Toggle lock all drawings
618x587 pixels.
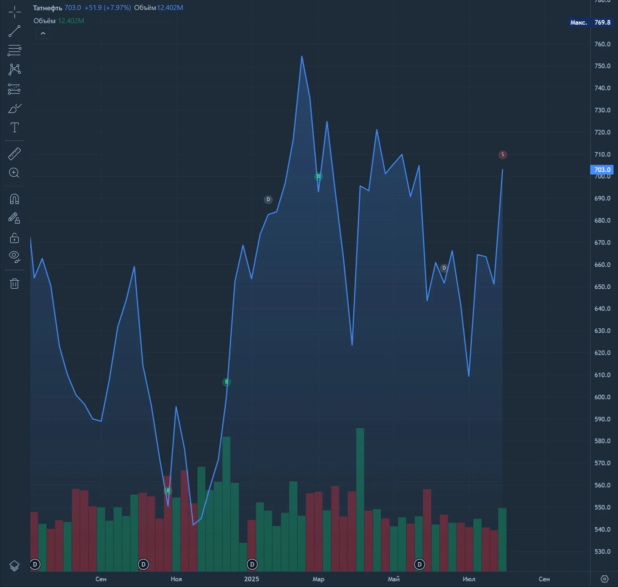coord(15,238)
